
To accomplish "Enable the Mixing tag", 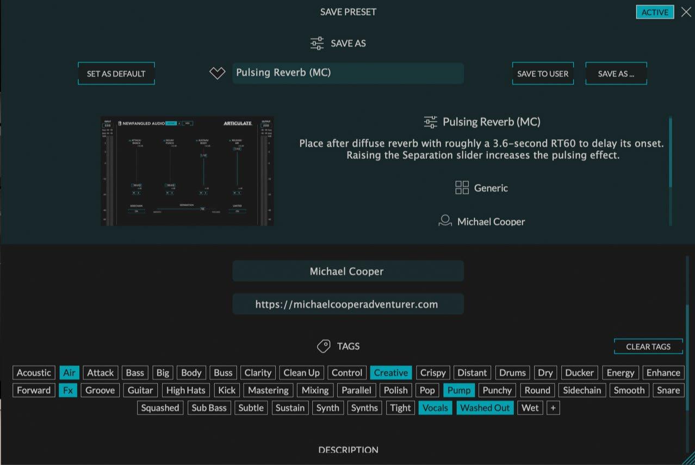I will [315, 390].
